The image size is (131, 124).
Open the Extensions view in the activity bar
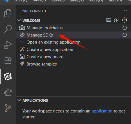tap(8, 60)
